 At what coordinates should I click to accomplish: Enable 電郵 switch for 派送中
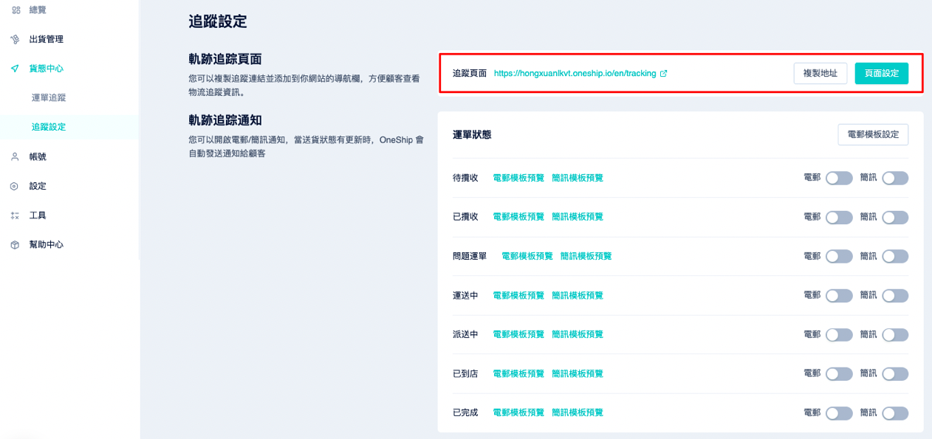point(839,334)
